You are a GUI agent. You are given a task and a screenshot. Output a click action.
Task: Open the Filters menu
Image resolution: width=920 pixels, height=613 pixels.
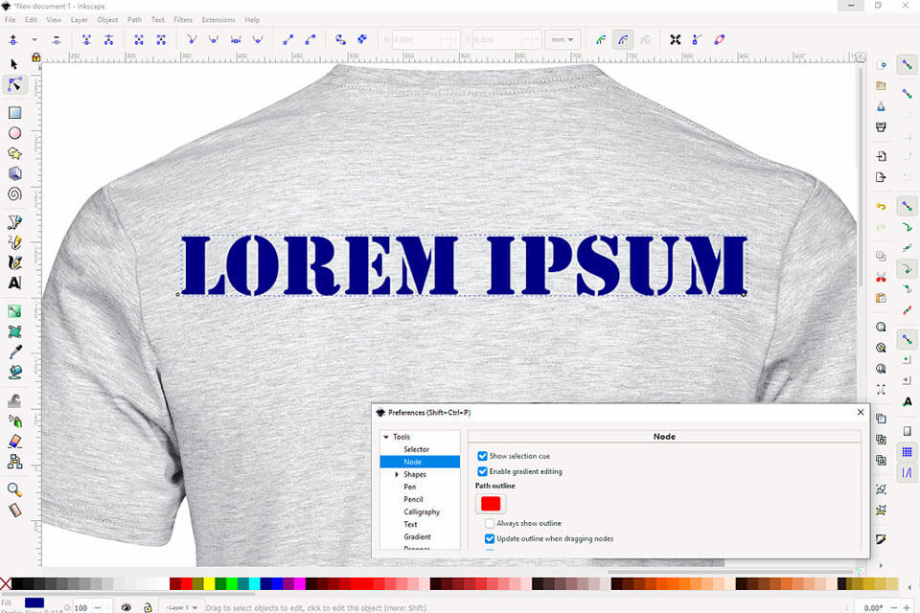183,19
